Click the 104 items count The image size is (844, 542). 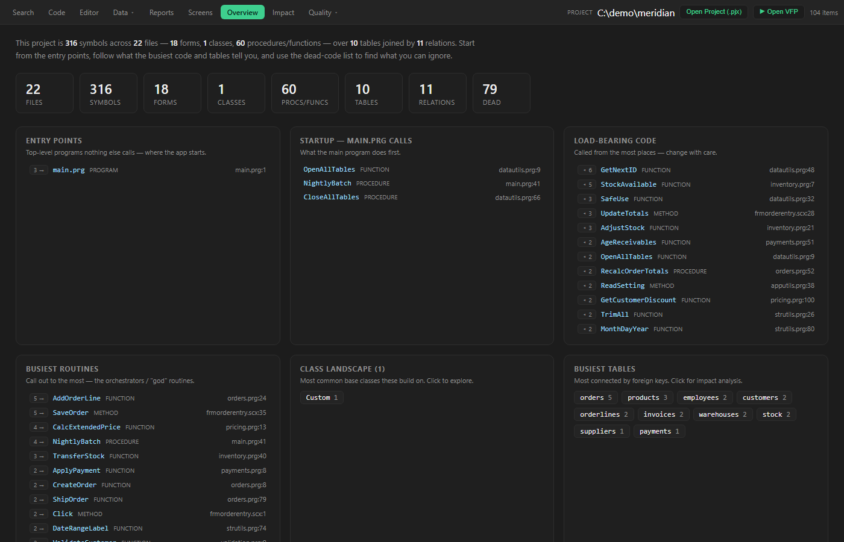click(824, 13)
